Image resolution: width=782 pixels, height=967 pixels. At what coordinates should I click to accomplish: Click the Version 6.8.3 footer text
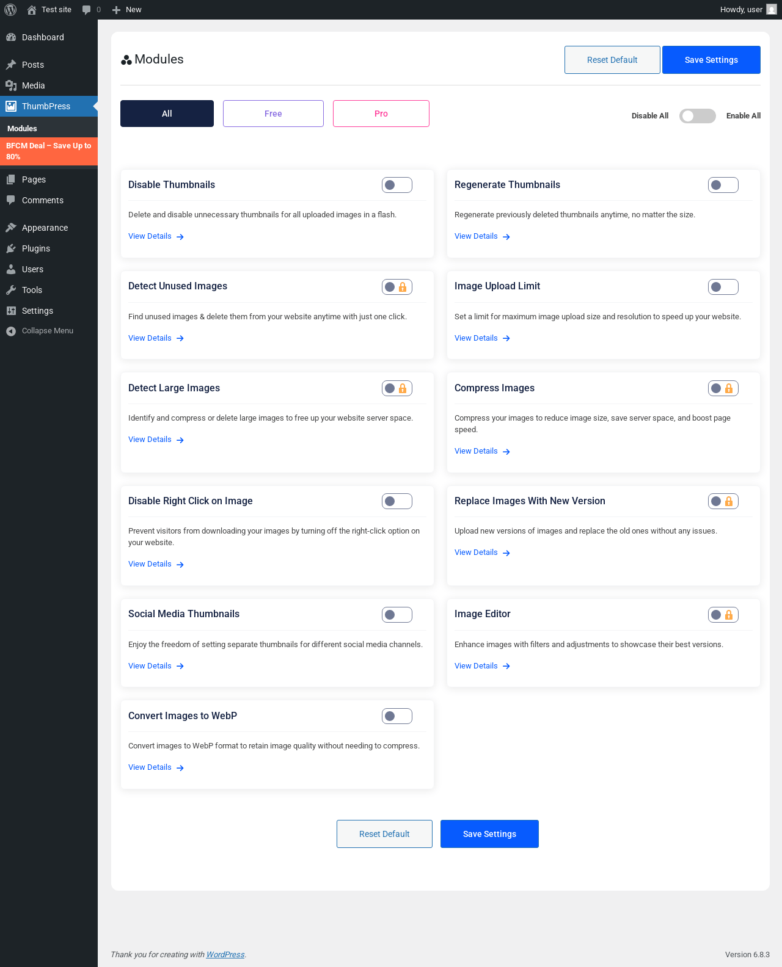(747, 955)
